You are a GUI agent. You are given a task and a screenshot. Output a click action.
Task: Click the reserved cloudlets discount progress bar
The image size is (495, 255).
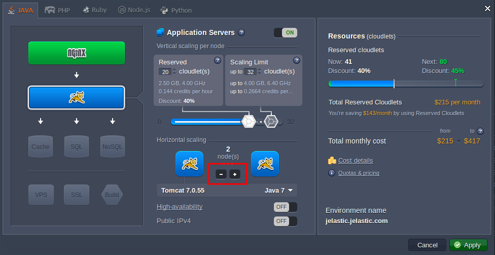point(406,84)
